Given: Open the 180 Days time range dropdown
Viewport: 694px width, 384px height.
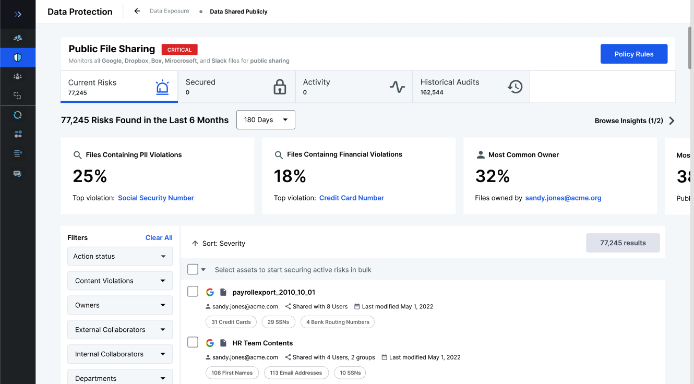Looking at the screenshot, I should tap(266, 119).
